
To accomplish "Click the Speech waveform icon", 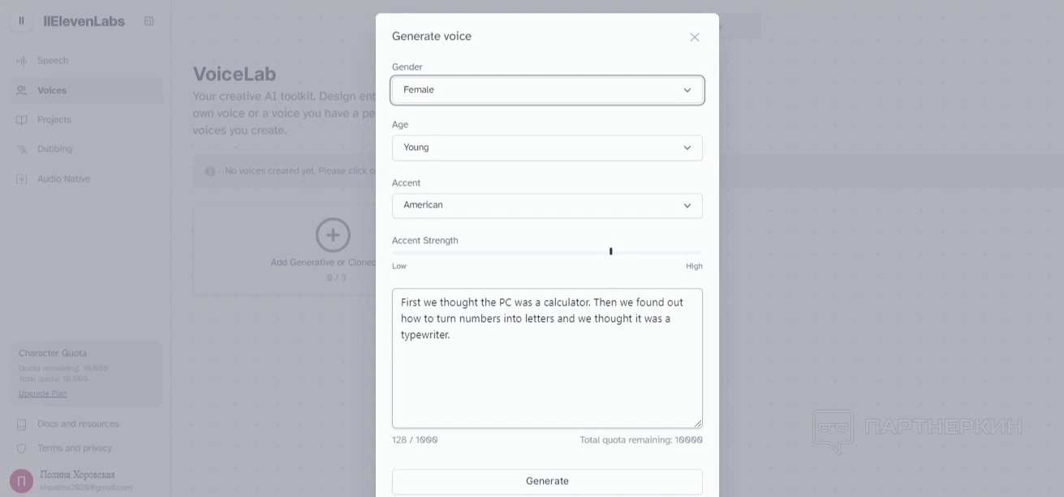I will click(x=22, y=61).
